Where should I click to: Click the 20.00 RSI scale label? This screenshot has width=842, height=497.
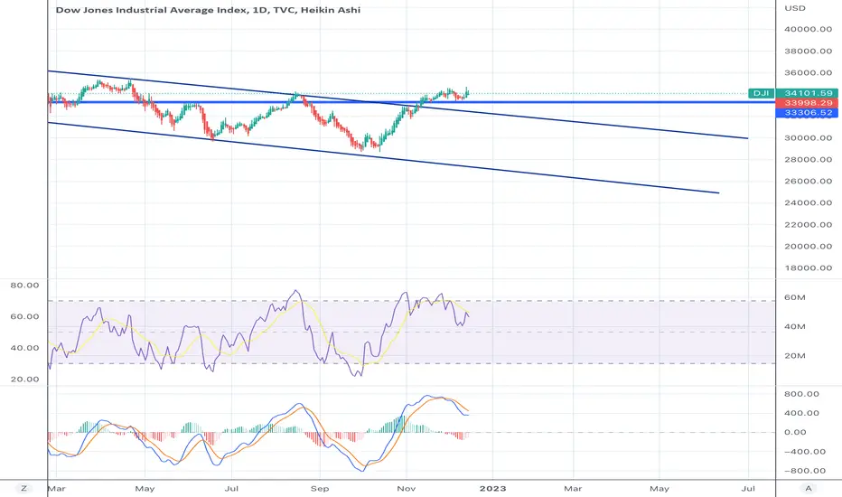point(24,380)
